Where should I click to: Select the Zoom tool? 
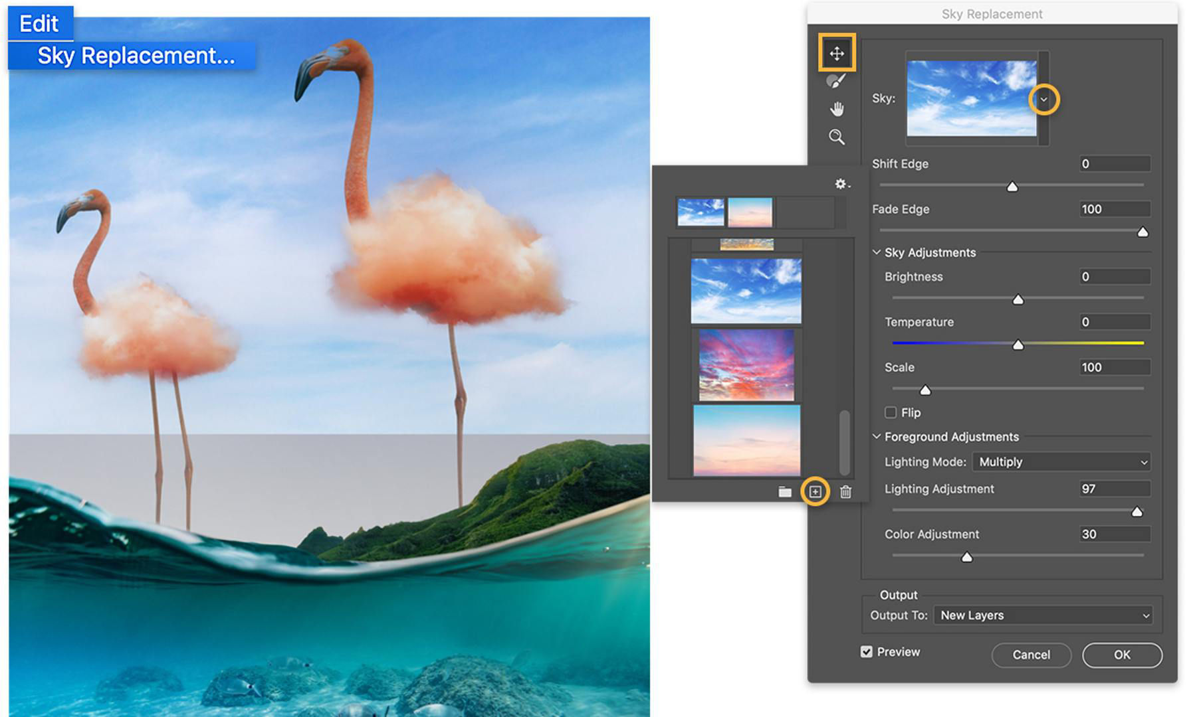click(x=838, y=137)
